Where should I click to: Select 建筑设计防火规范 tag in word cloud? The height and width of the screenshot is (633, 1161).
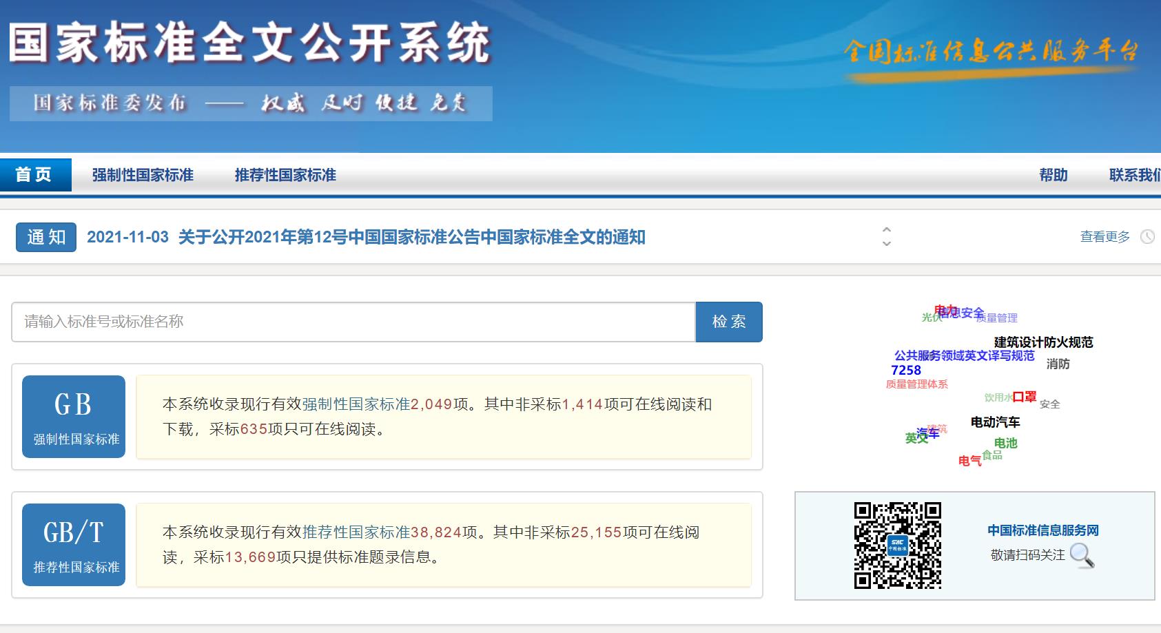point(1043,342)
